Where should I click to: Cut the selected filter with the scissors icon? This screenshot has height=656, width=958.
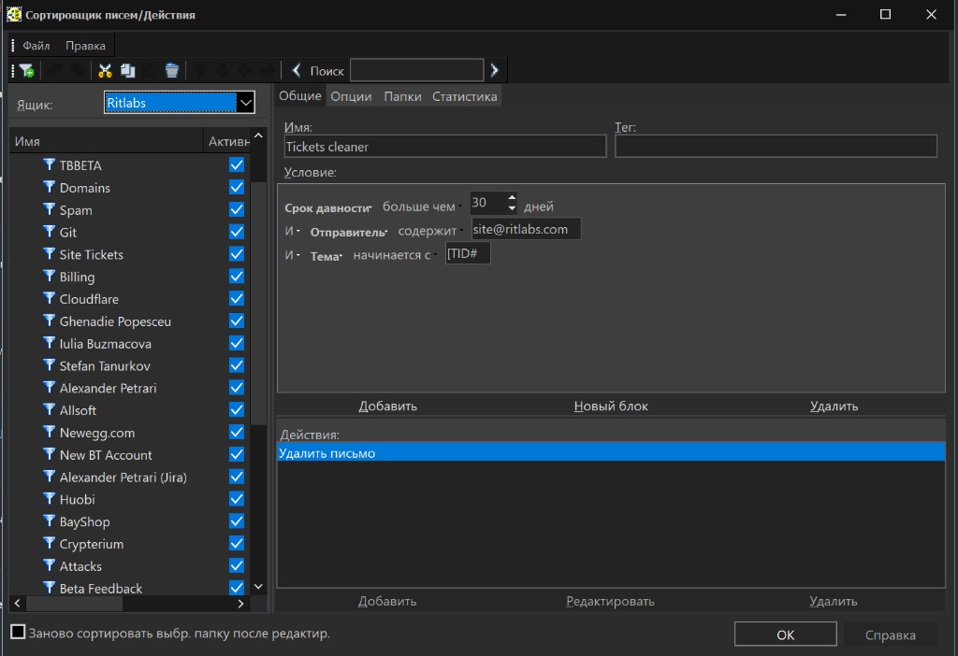(105, 71)
